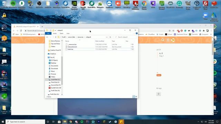Click notification bell button on forum page

[x=158, y=94]
